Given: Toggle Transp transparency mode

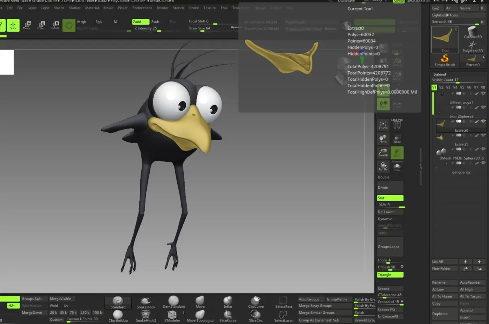Looking at the screenshot, I should 397,139.
